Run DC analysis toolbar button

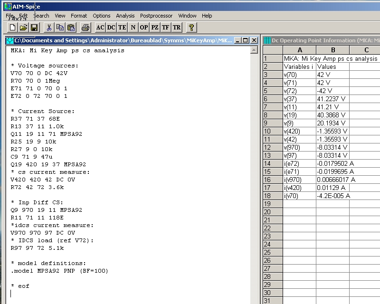(x=111, y=28)
